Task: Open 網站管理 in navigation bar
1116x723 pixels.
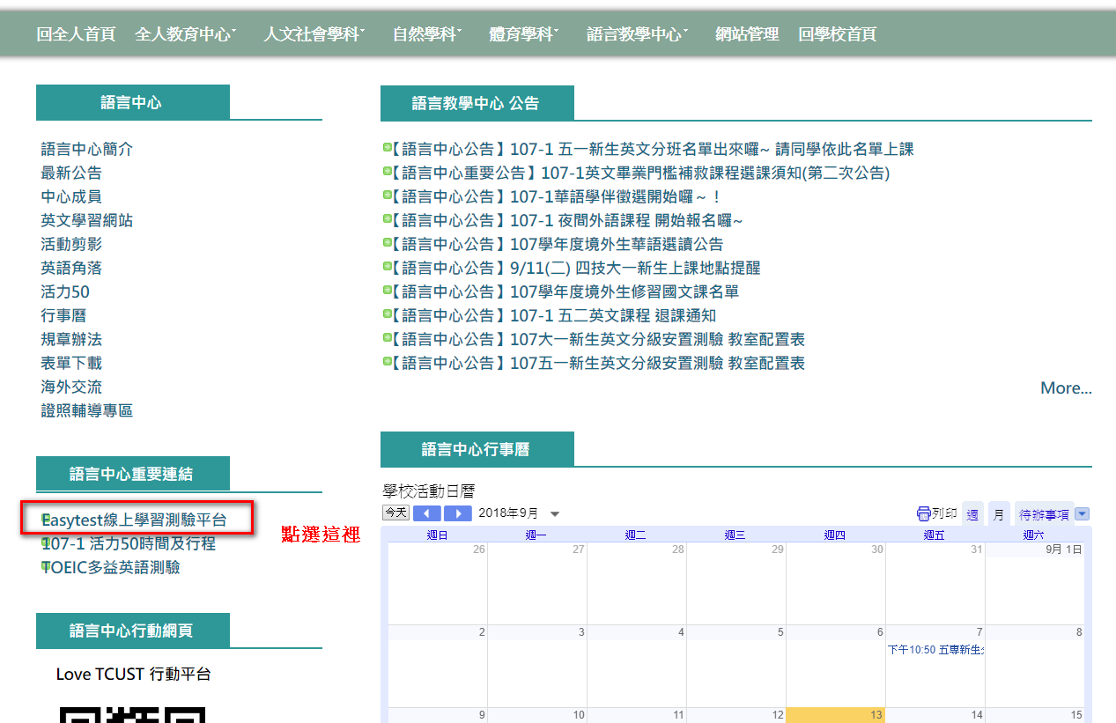Action: click(x=747, y=34)
